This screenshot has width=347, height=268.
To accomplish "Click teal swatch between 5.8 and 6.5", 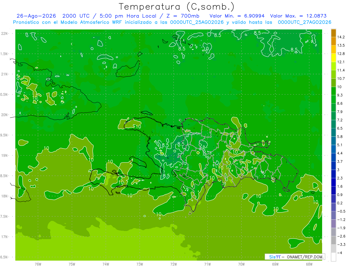I will pos(333,132).
